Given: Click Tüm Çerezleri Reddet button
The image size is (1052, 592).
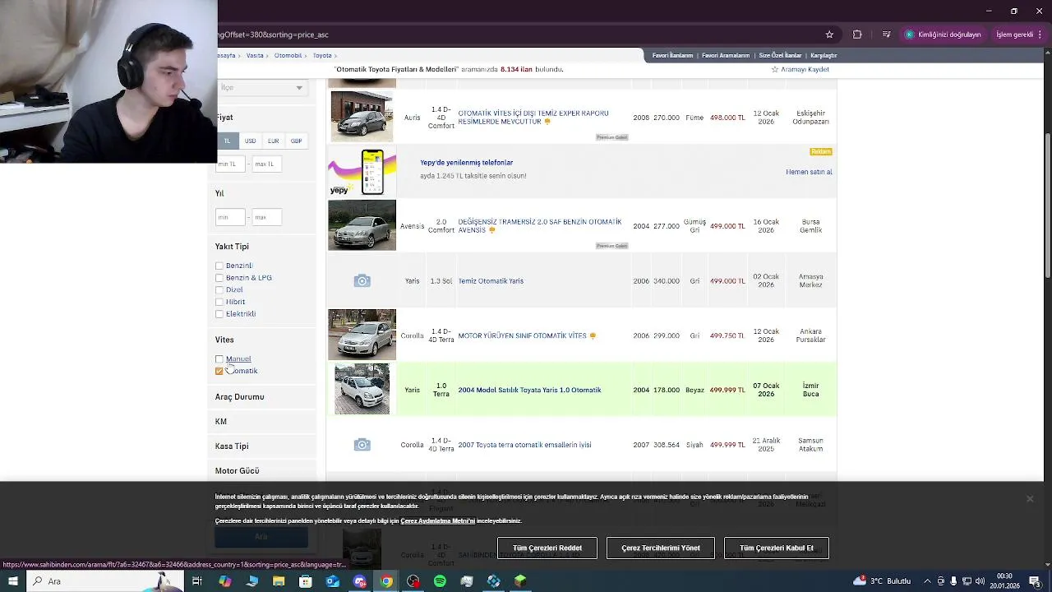Looking at the screenshot, I should tap(547, 548).
